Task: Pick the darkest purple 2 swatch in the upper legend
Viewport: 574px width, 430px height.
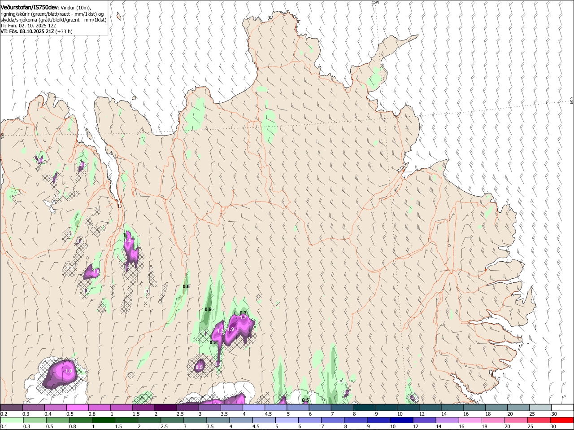Action: (166, 407)
